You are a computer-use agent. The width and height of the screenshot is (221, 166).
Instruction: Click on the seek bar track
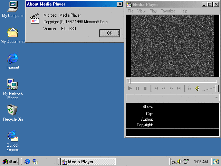(x=173, y=81)
